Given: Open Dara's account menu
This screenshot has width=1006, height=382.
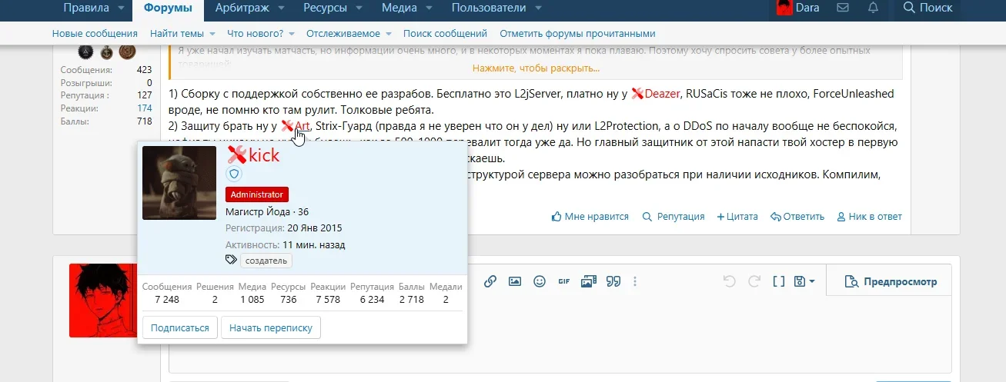Looking at the screenshot, I should tap(797, 8).
